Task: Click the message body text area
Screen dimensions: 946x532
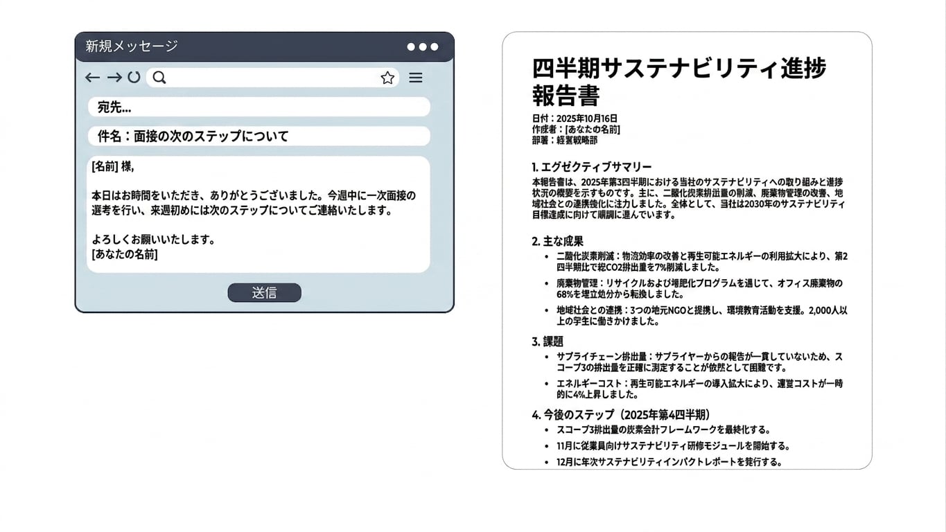Action: coord(259,214)
